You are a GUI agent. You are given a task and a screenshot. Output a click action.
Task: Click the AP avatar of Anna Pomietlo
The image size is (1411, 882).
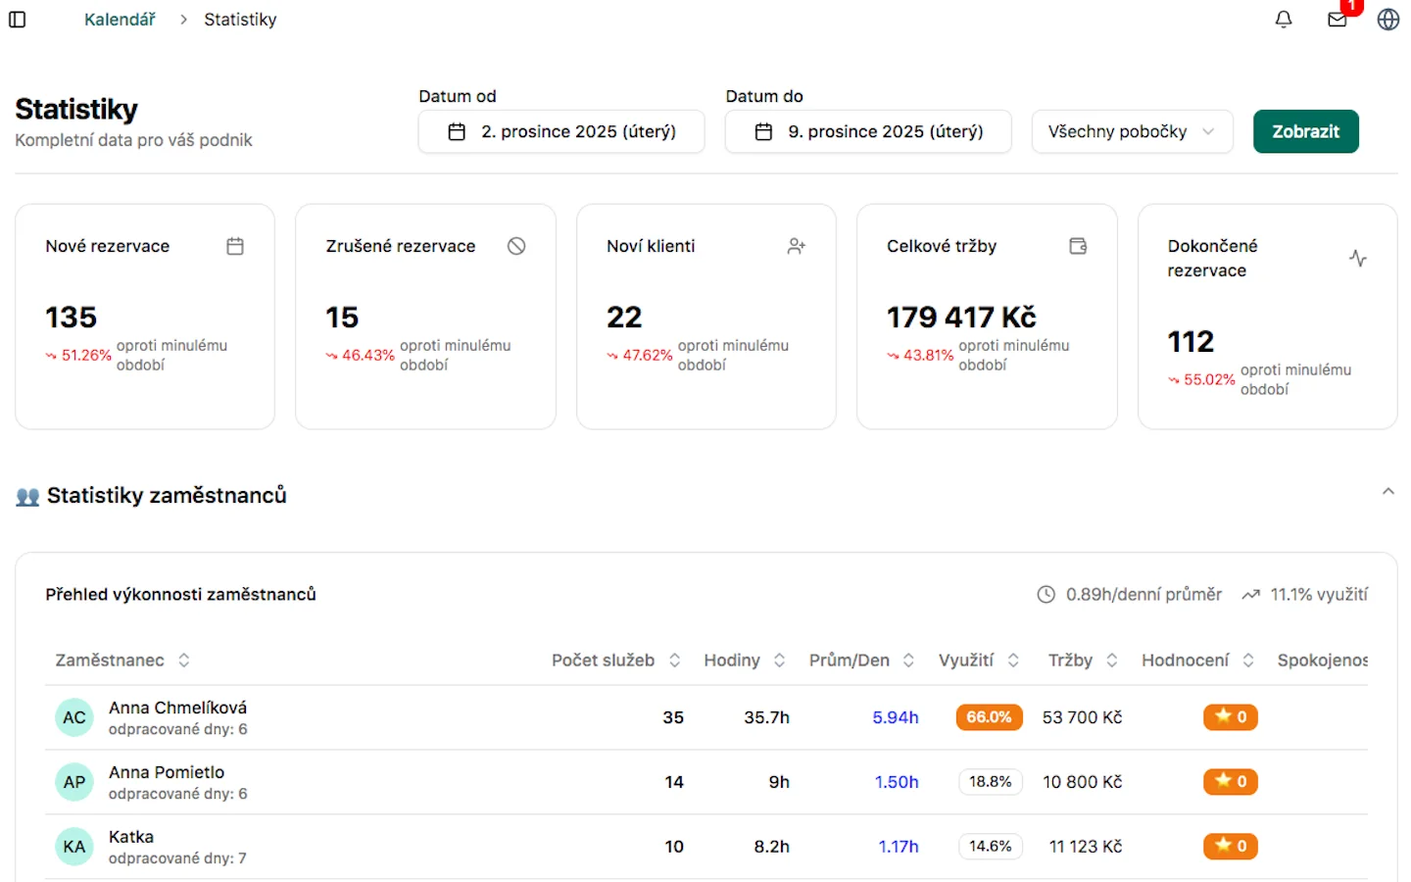(x=74, y=782)
